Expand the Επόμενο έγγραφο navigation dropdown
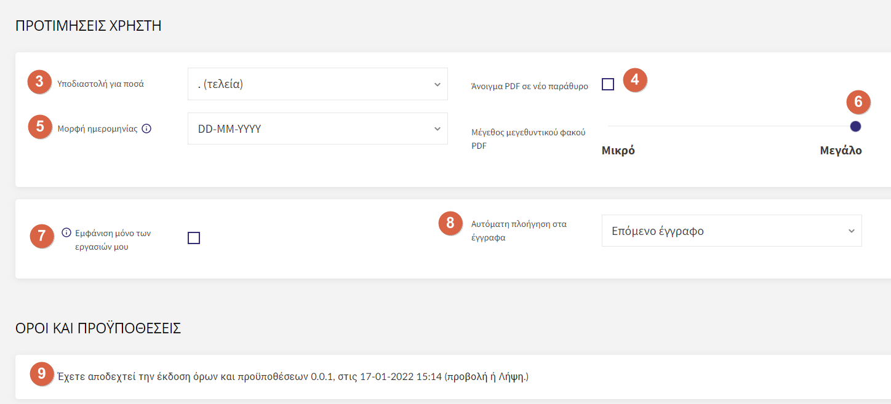 tap(732, 231)
